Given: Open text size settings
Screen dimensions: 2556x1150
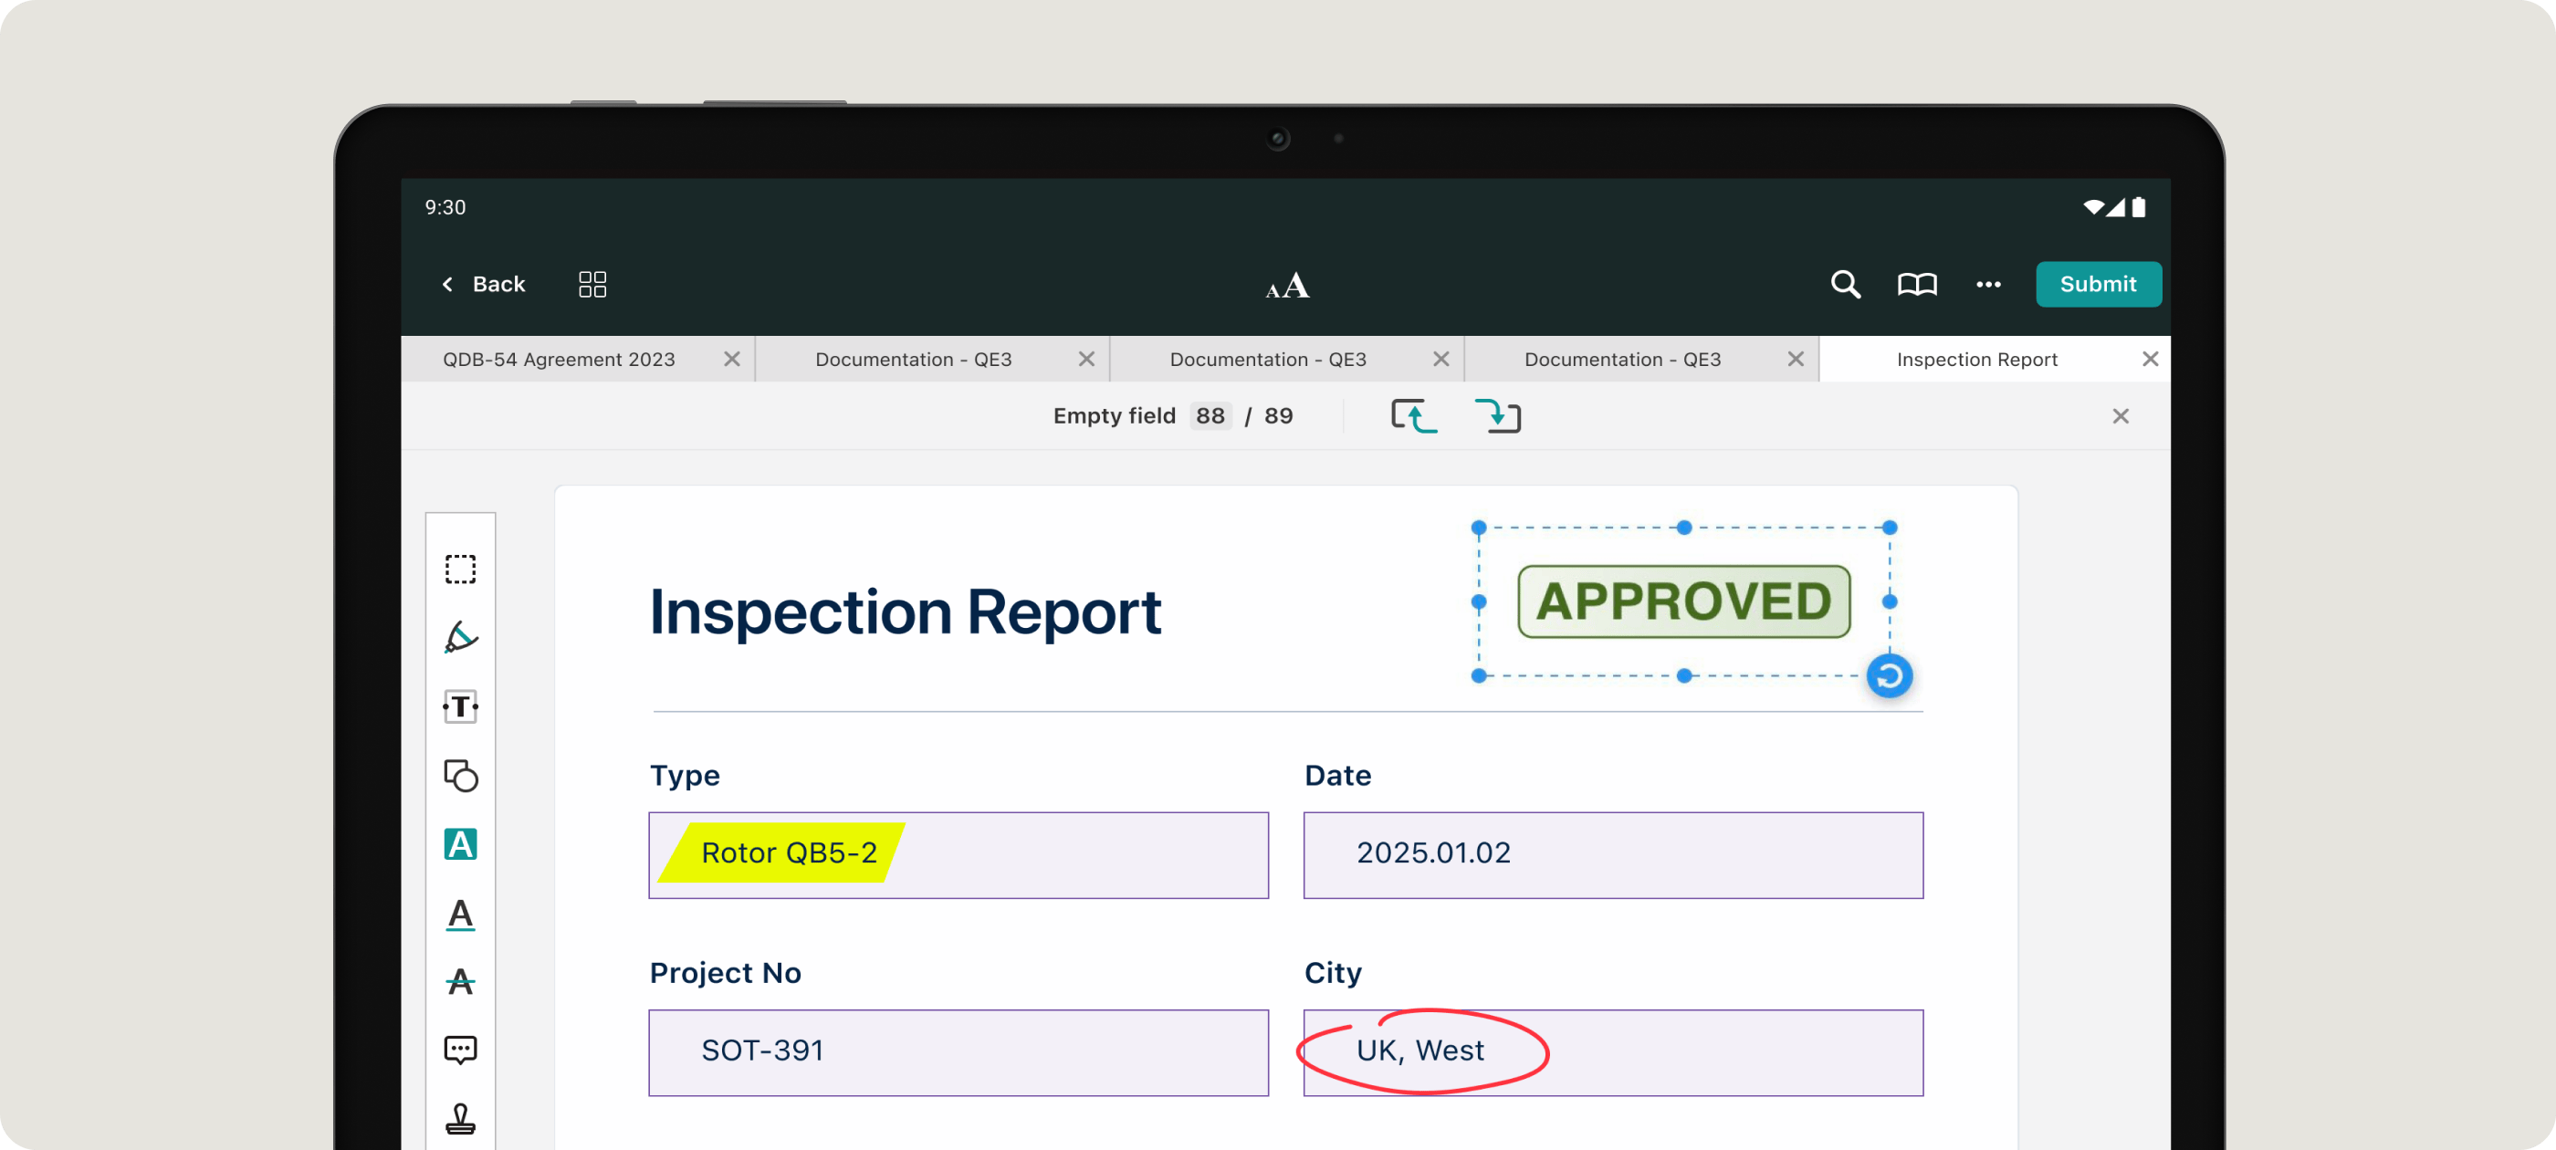Looking at the screenshot, I should coord(1287,286).
